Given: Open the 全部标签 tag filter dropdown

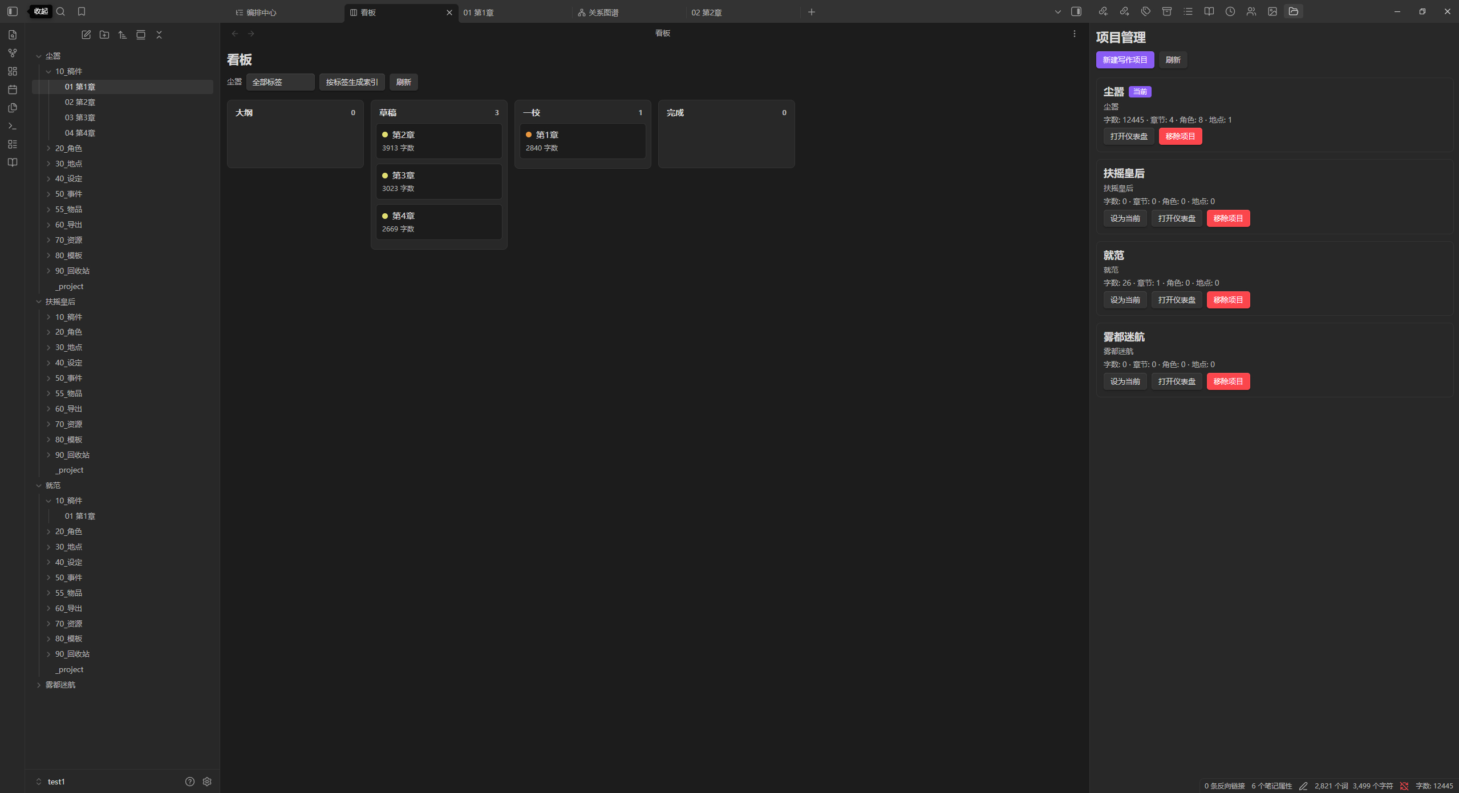Looking at the screenshot, I should (280, 82).
